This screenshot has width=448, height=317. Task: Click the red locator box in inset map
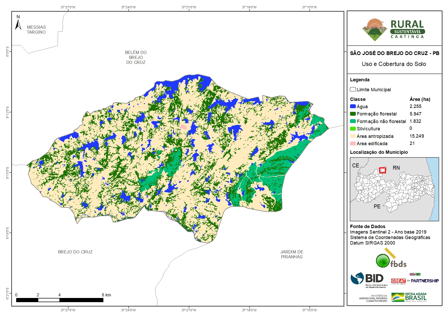point(382,170)
